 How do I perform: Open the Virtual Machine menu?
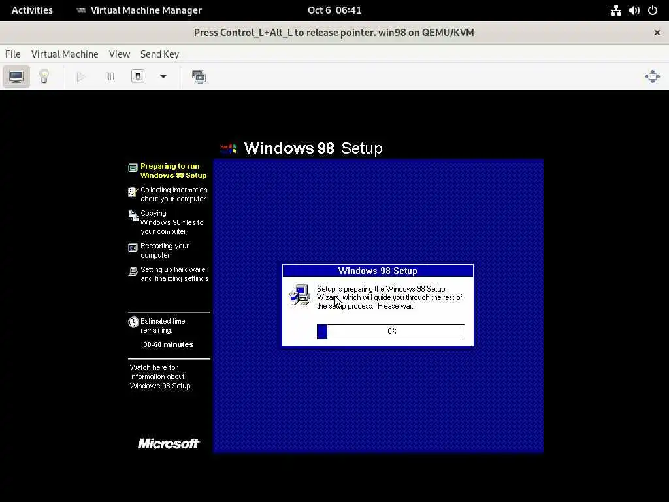65,54
